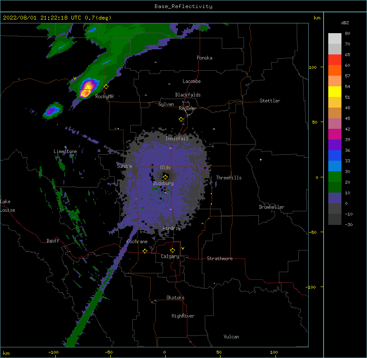Click the white asterisk marker east of Innisfail
This screenshot has height=358, width=367.
coord(214,129)
